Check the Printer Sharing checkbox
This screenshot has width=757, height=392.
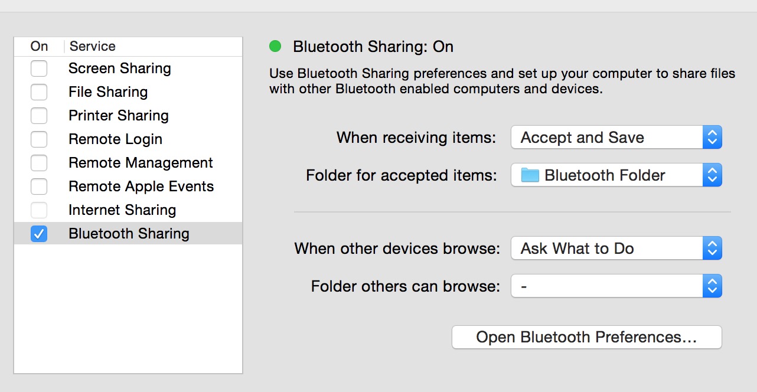click(39, 116)
